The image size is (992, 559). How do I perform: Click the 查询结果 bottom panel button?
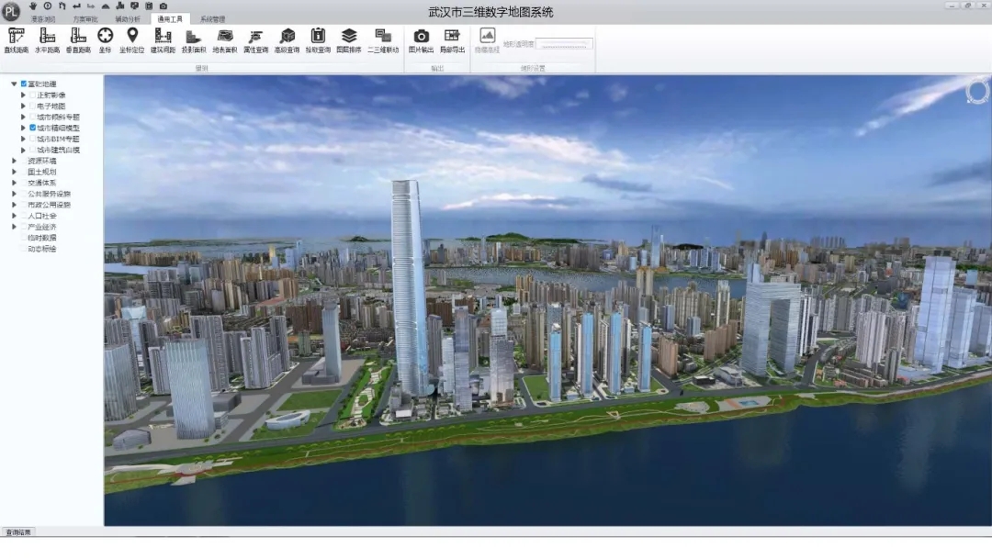pyautogui.click(x=17, y=532)
